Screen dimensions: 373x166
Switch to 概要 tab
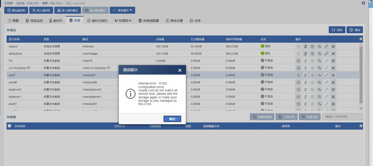pos(13,21)
